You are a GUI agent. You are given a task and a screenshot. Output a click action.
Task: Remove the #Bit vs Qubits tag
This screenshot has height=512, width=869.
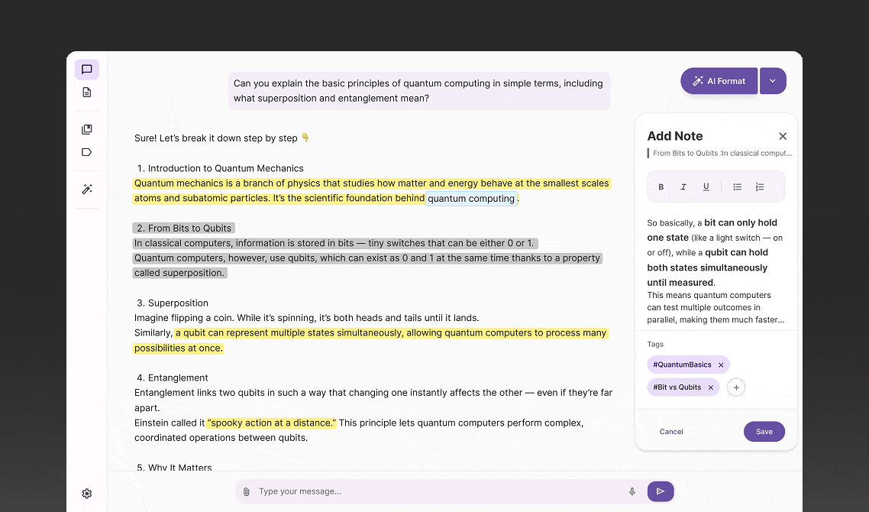coord(710,387)
